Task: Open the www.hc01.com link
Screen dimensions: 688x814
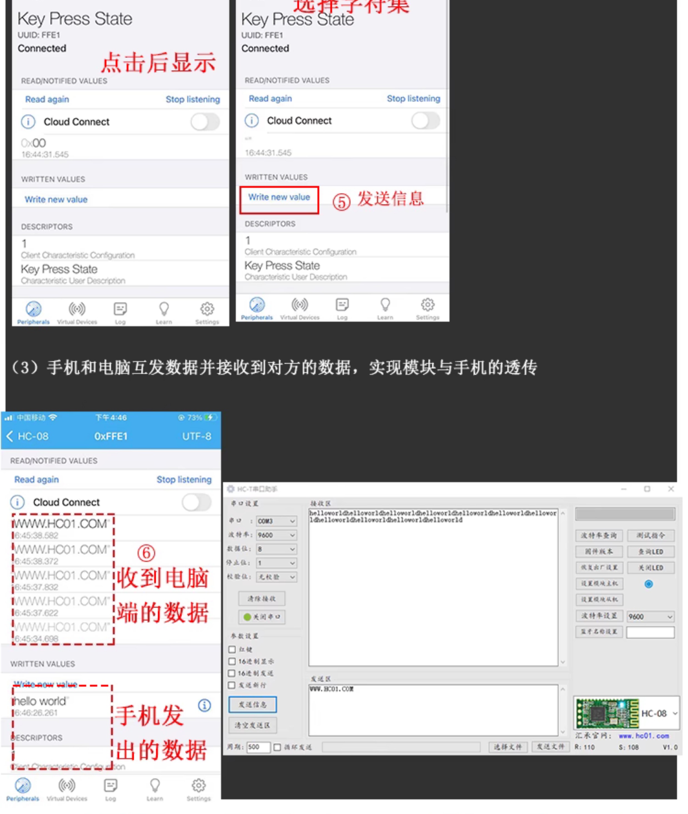Action: click(644, 736)
